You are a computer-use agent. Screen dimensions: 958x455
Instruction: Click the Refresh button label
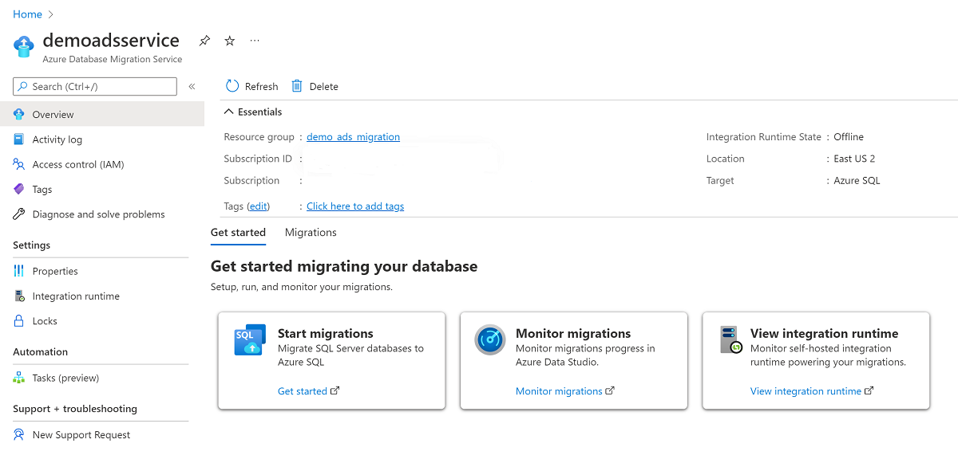[x=261, y=87]
